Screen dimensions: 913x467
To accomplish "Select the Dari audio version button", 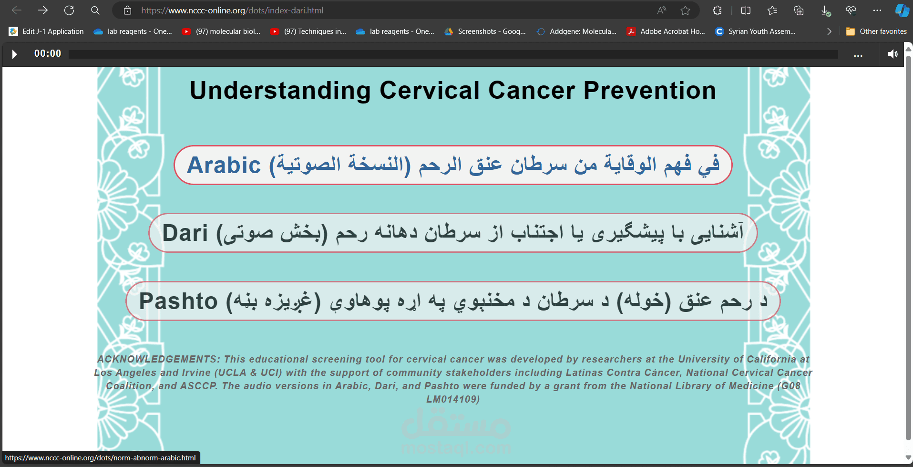I will click(453, 233).
